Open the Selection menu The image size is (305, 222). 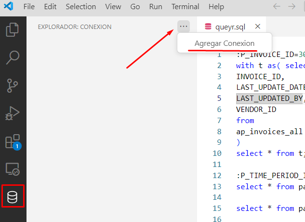[x=81, y=7]
